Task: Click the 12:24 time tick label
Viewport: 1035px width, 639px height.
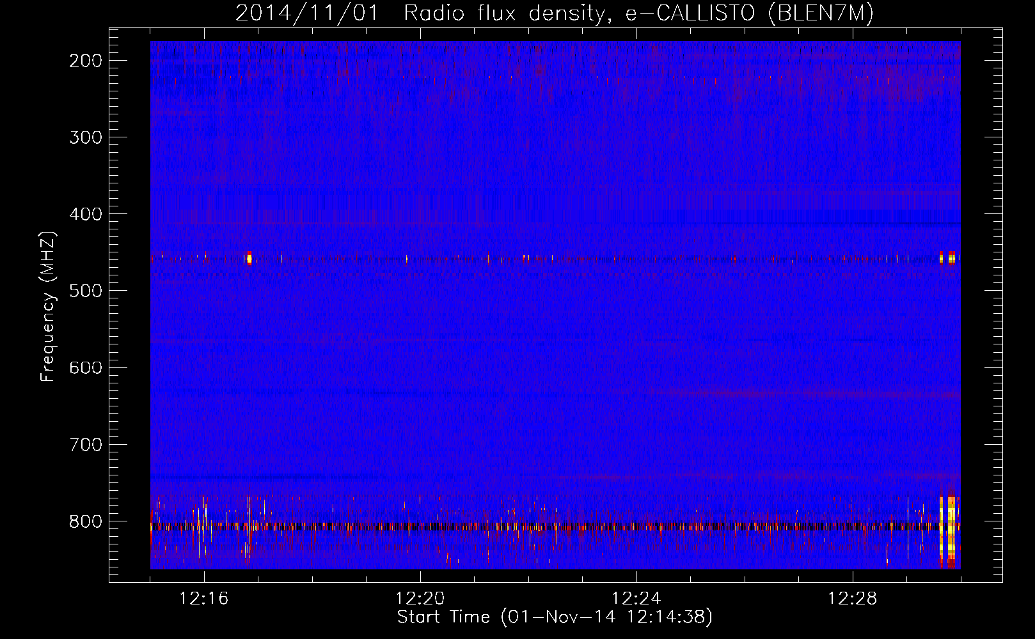Action: click(x=636, y=599)
